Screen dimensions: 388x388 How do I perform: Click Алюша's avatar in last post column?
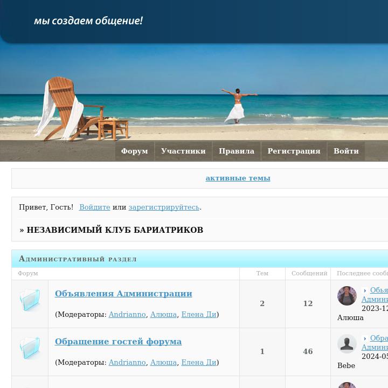pos(347,296)
